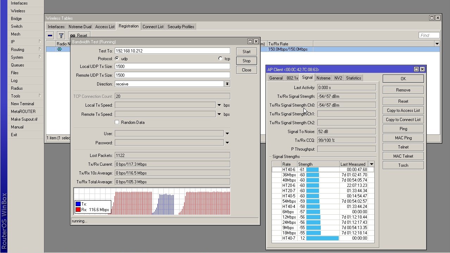Expand the User field arrow

(x=227, y=134)
